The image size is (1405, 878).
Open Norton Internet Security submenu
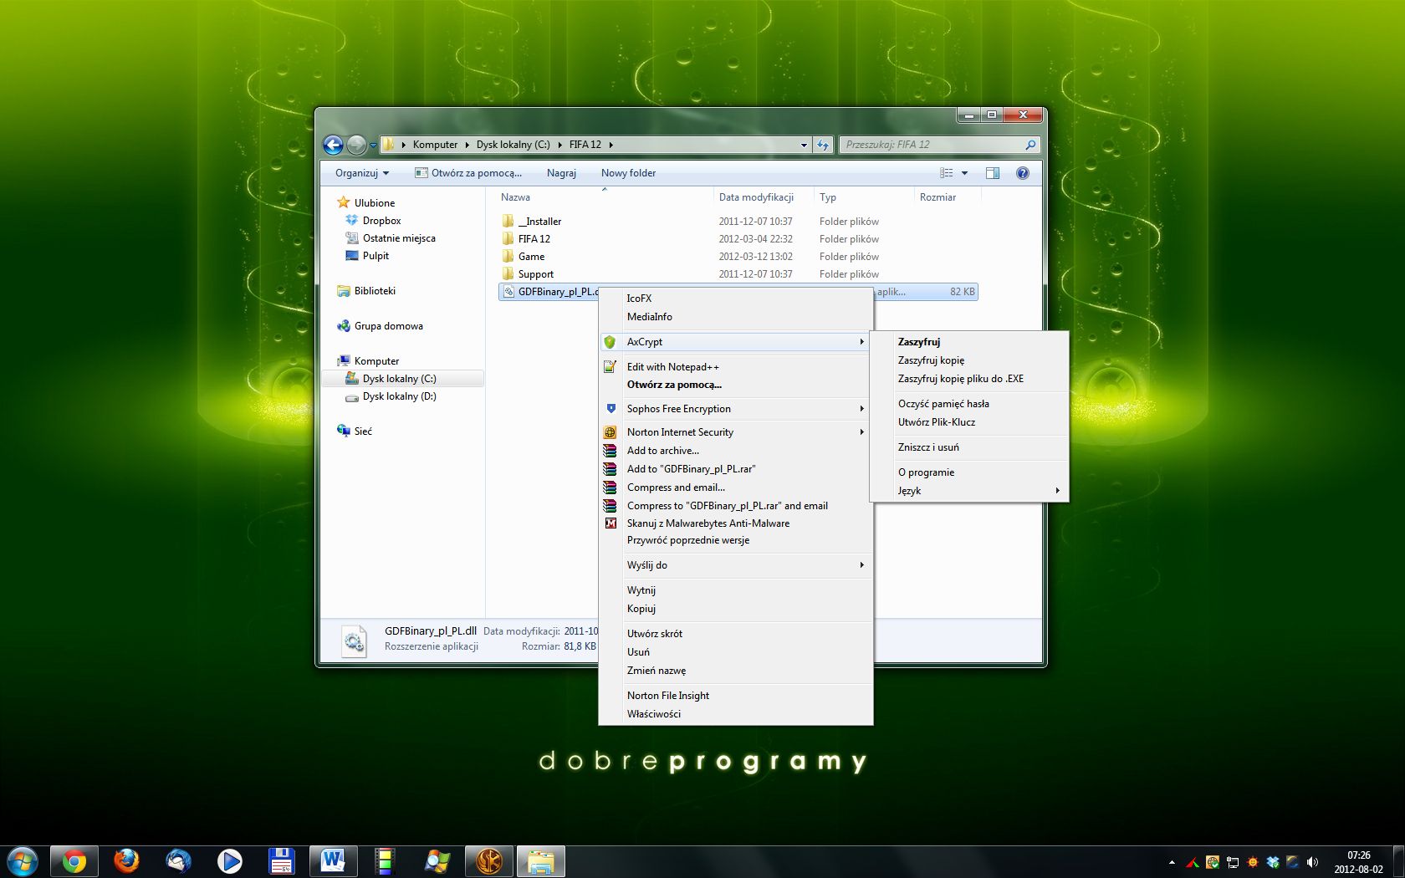734,431
